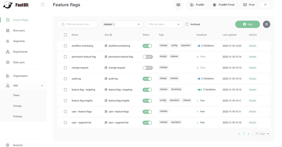Open Policies under IAM
Viewport: 282px width, 147px height.
(18, 116)
